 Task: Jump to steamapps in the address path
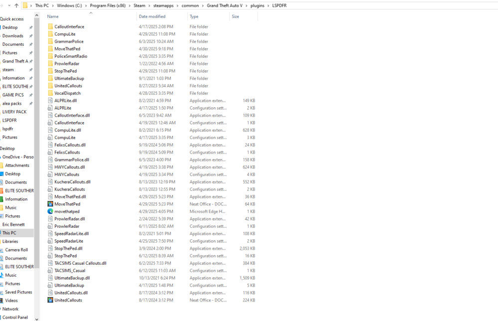[x=163, y=5]
